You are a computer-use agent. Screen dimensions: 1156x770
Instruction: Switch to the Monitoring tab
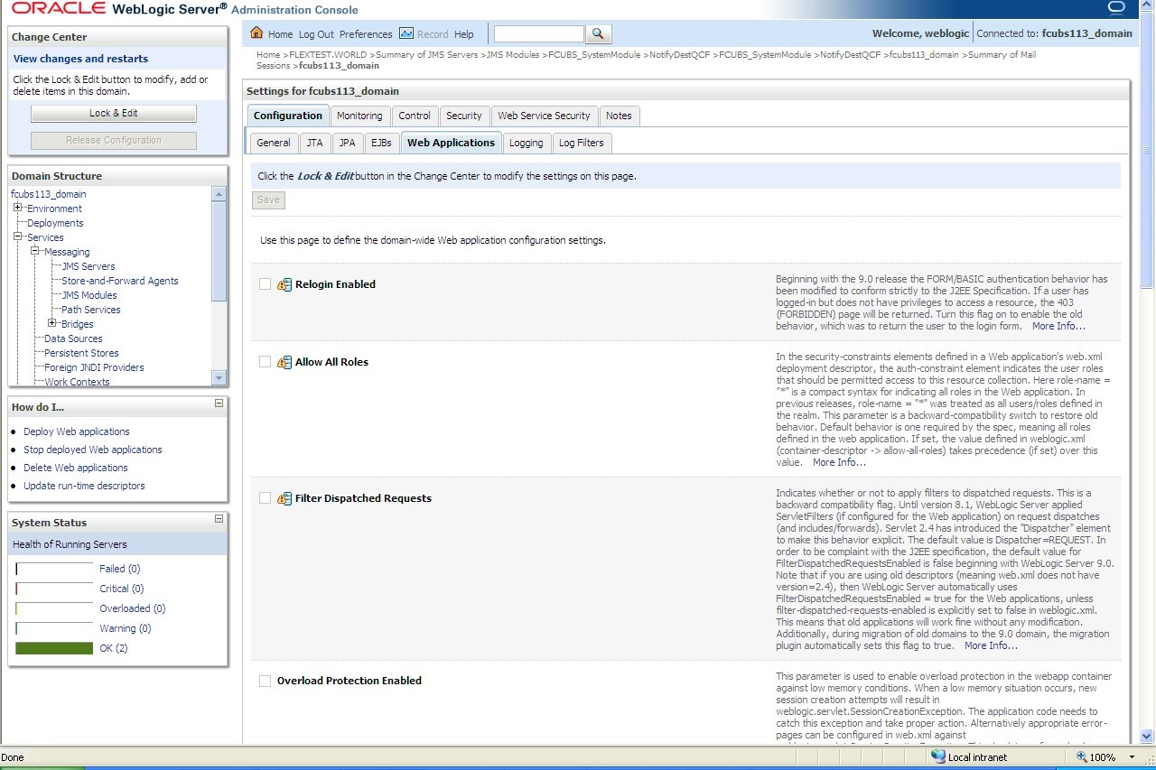(359, 116)
